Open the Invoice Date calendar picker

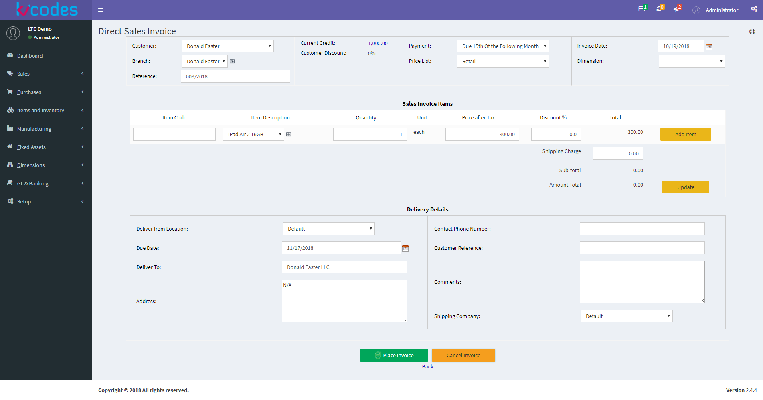tap(708, 47)
